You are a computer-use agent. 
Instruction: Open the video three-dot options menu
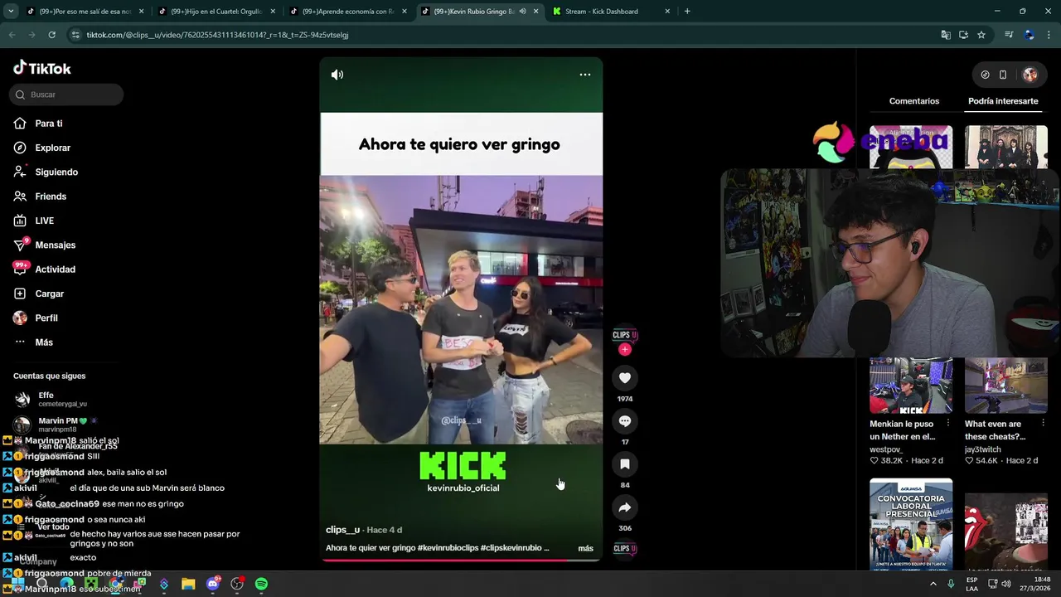[x=585, y=75]
